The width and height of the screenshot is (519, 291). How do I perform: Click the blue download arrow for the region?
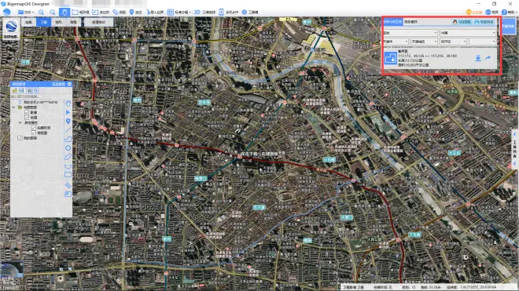tap(478, 58)
